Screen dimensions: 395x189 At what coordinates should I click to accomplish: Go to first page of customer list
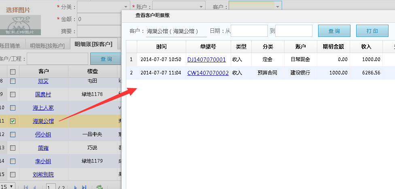point(25,187)
